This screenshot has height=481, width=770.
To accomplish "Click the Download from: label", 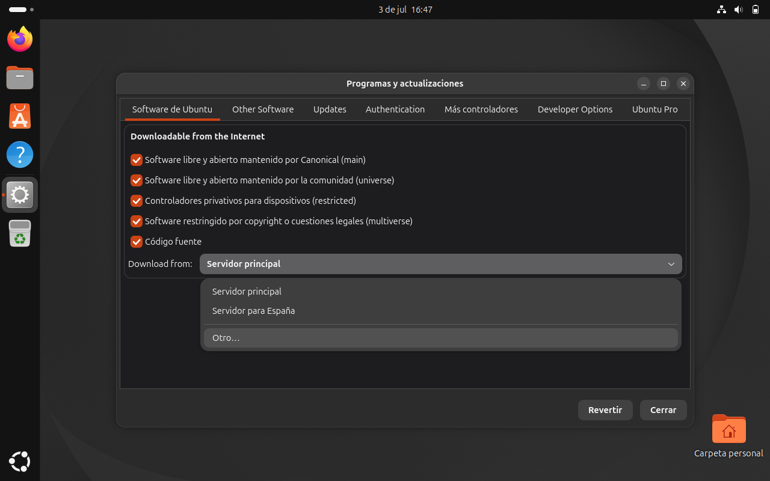I will [160, 264].
